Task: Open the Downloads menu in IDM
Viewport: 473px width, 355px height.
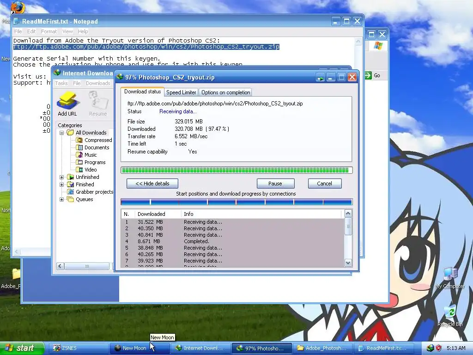Action: tap(98, 83)
